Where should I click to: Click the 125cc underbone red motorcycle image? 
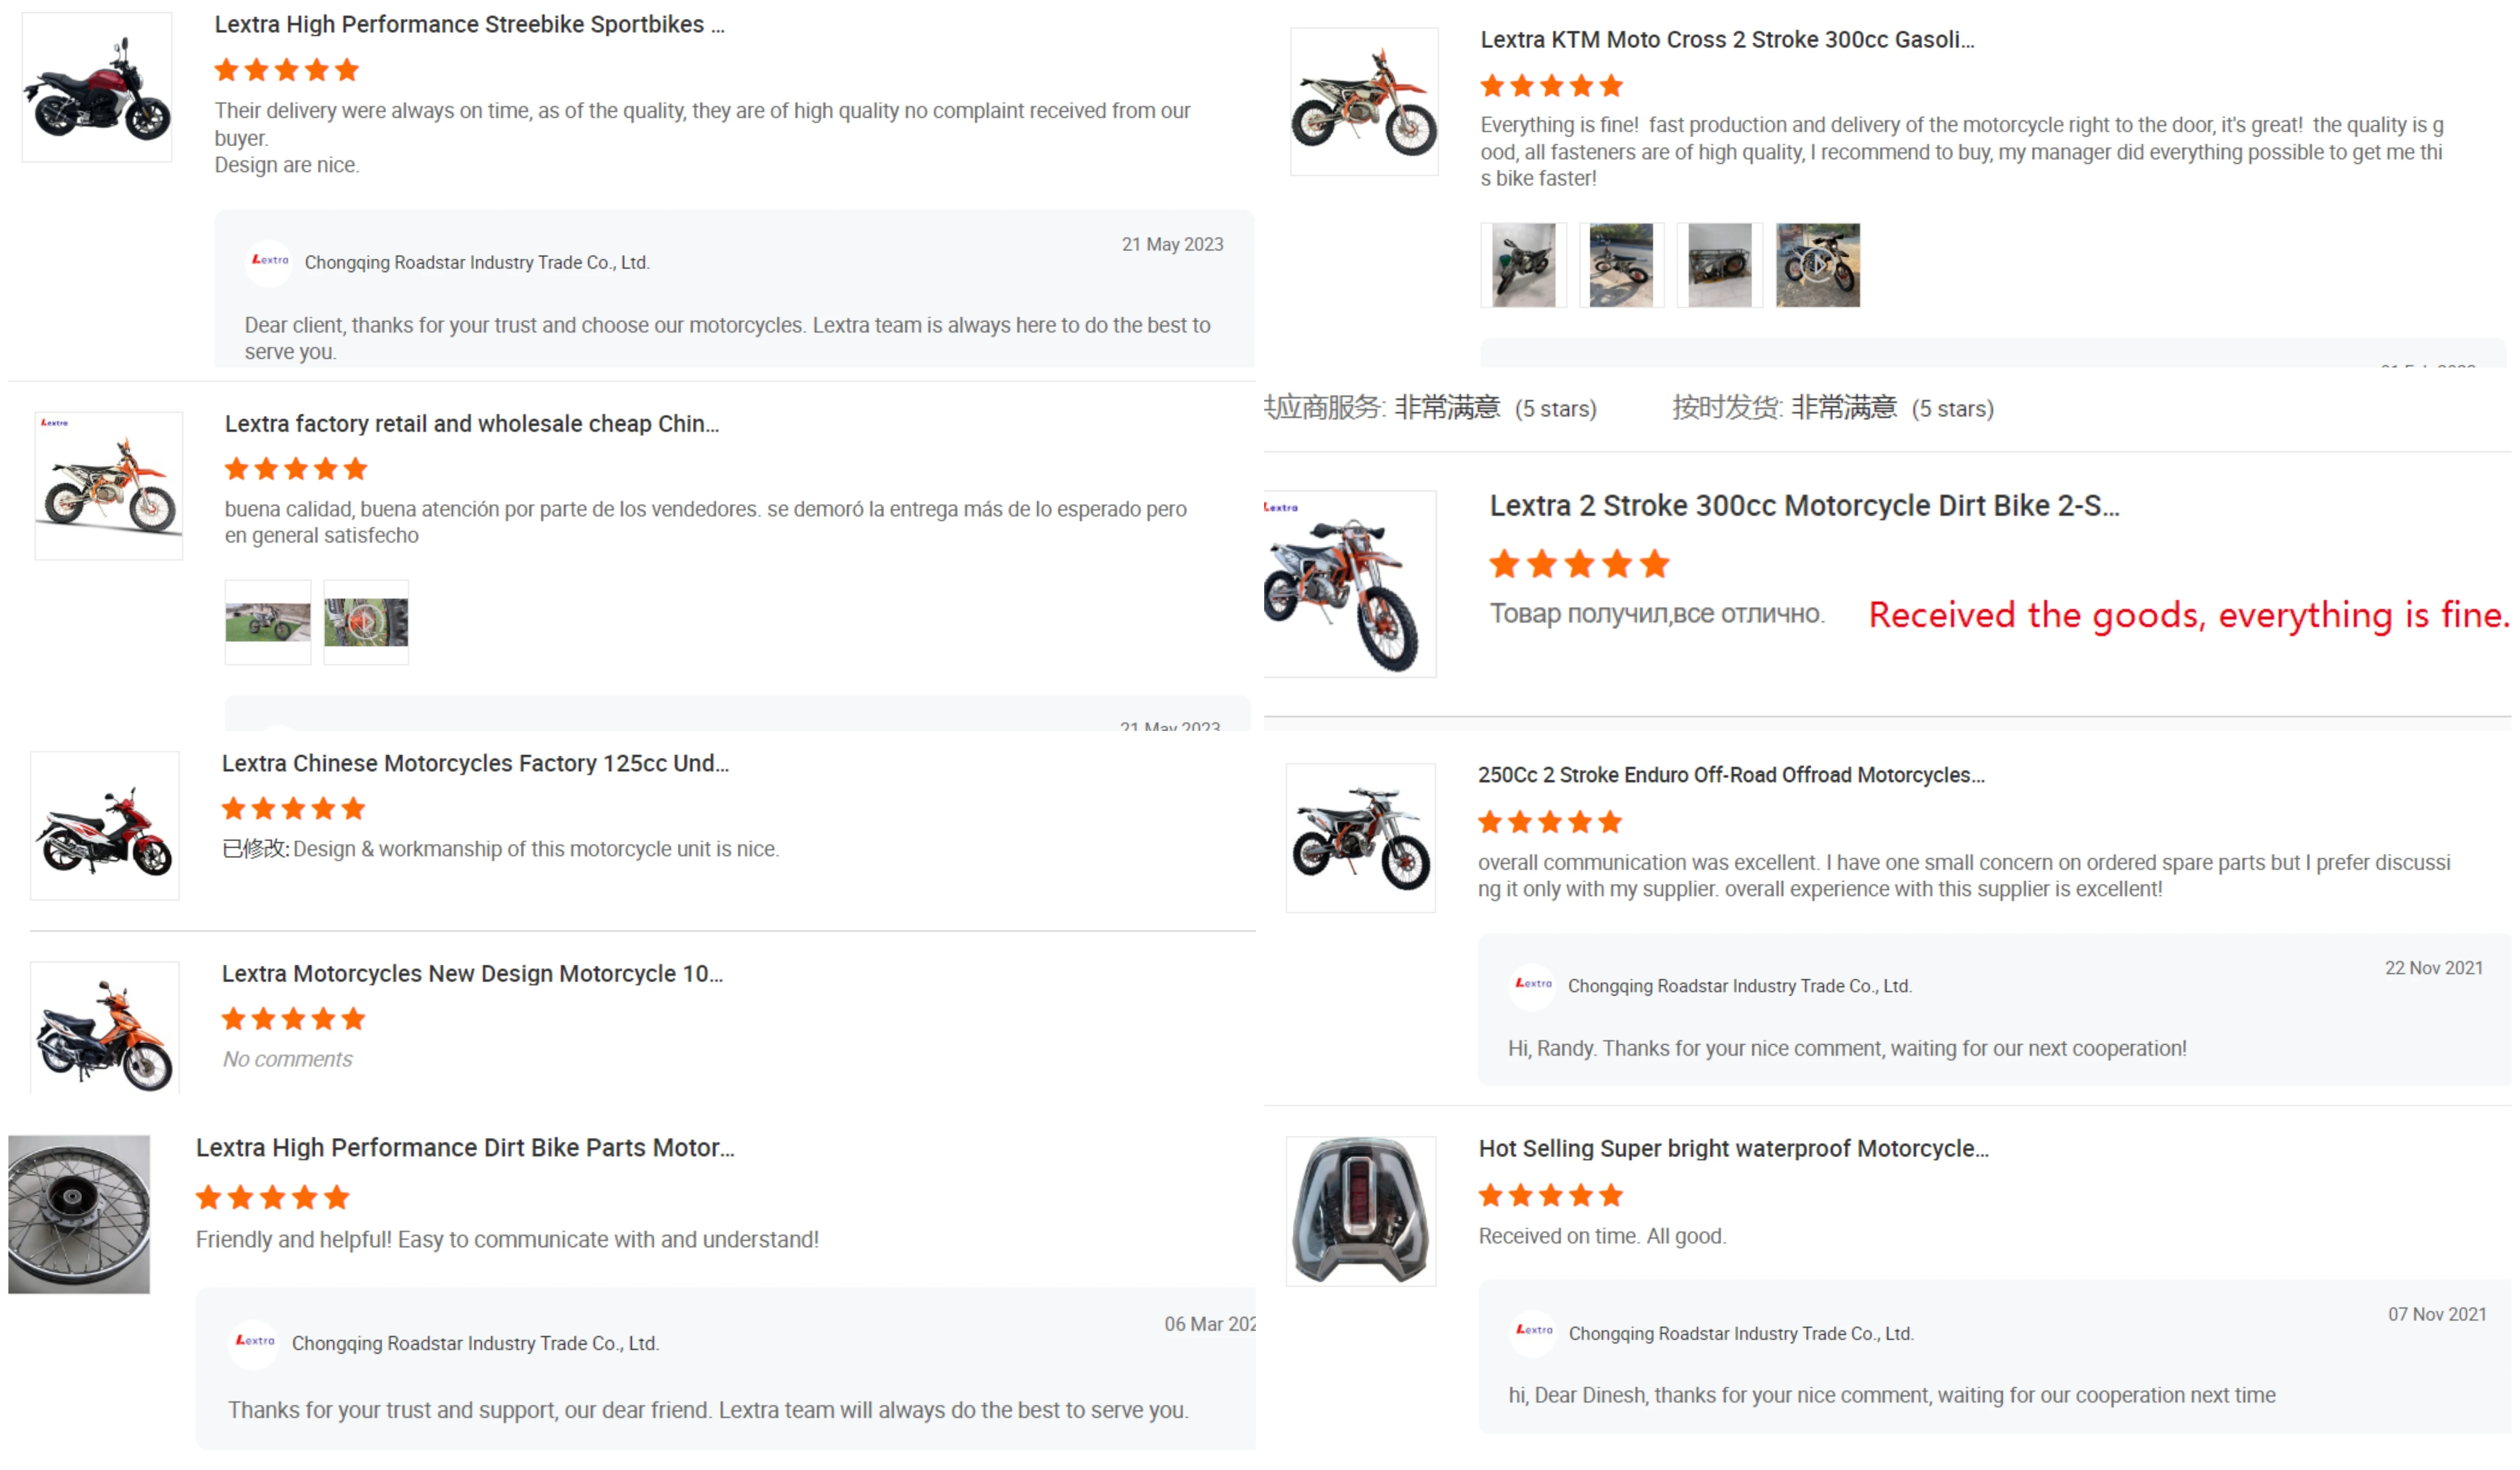click(x=105, y=826)
